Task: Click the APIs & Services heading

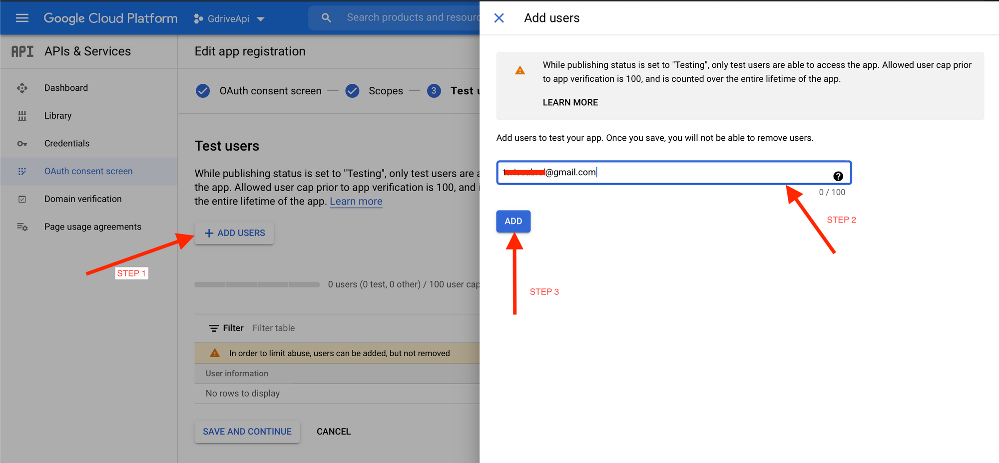Action: 87,51
